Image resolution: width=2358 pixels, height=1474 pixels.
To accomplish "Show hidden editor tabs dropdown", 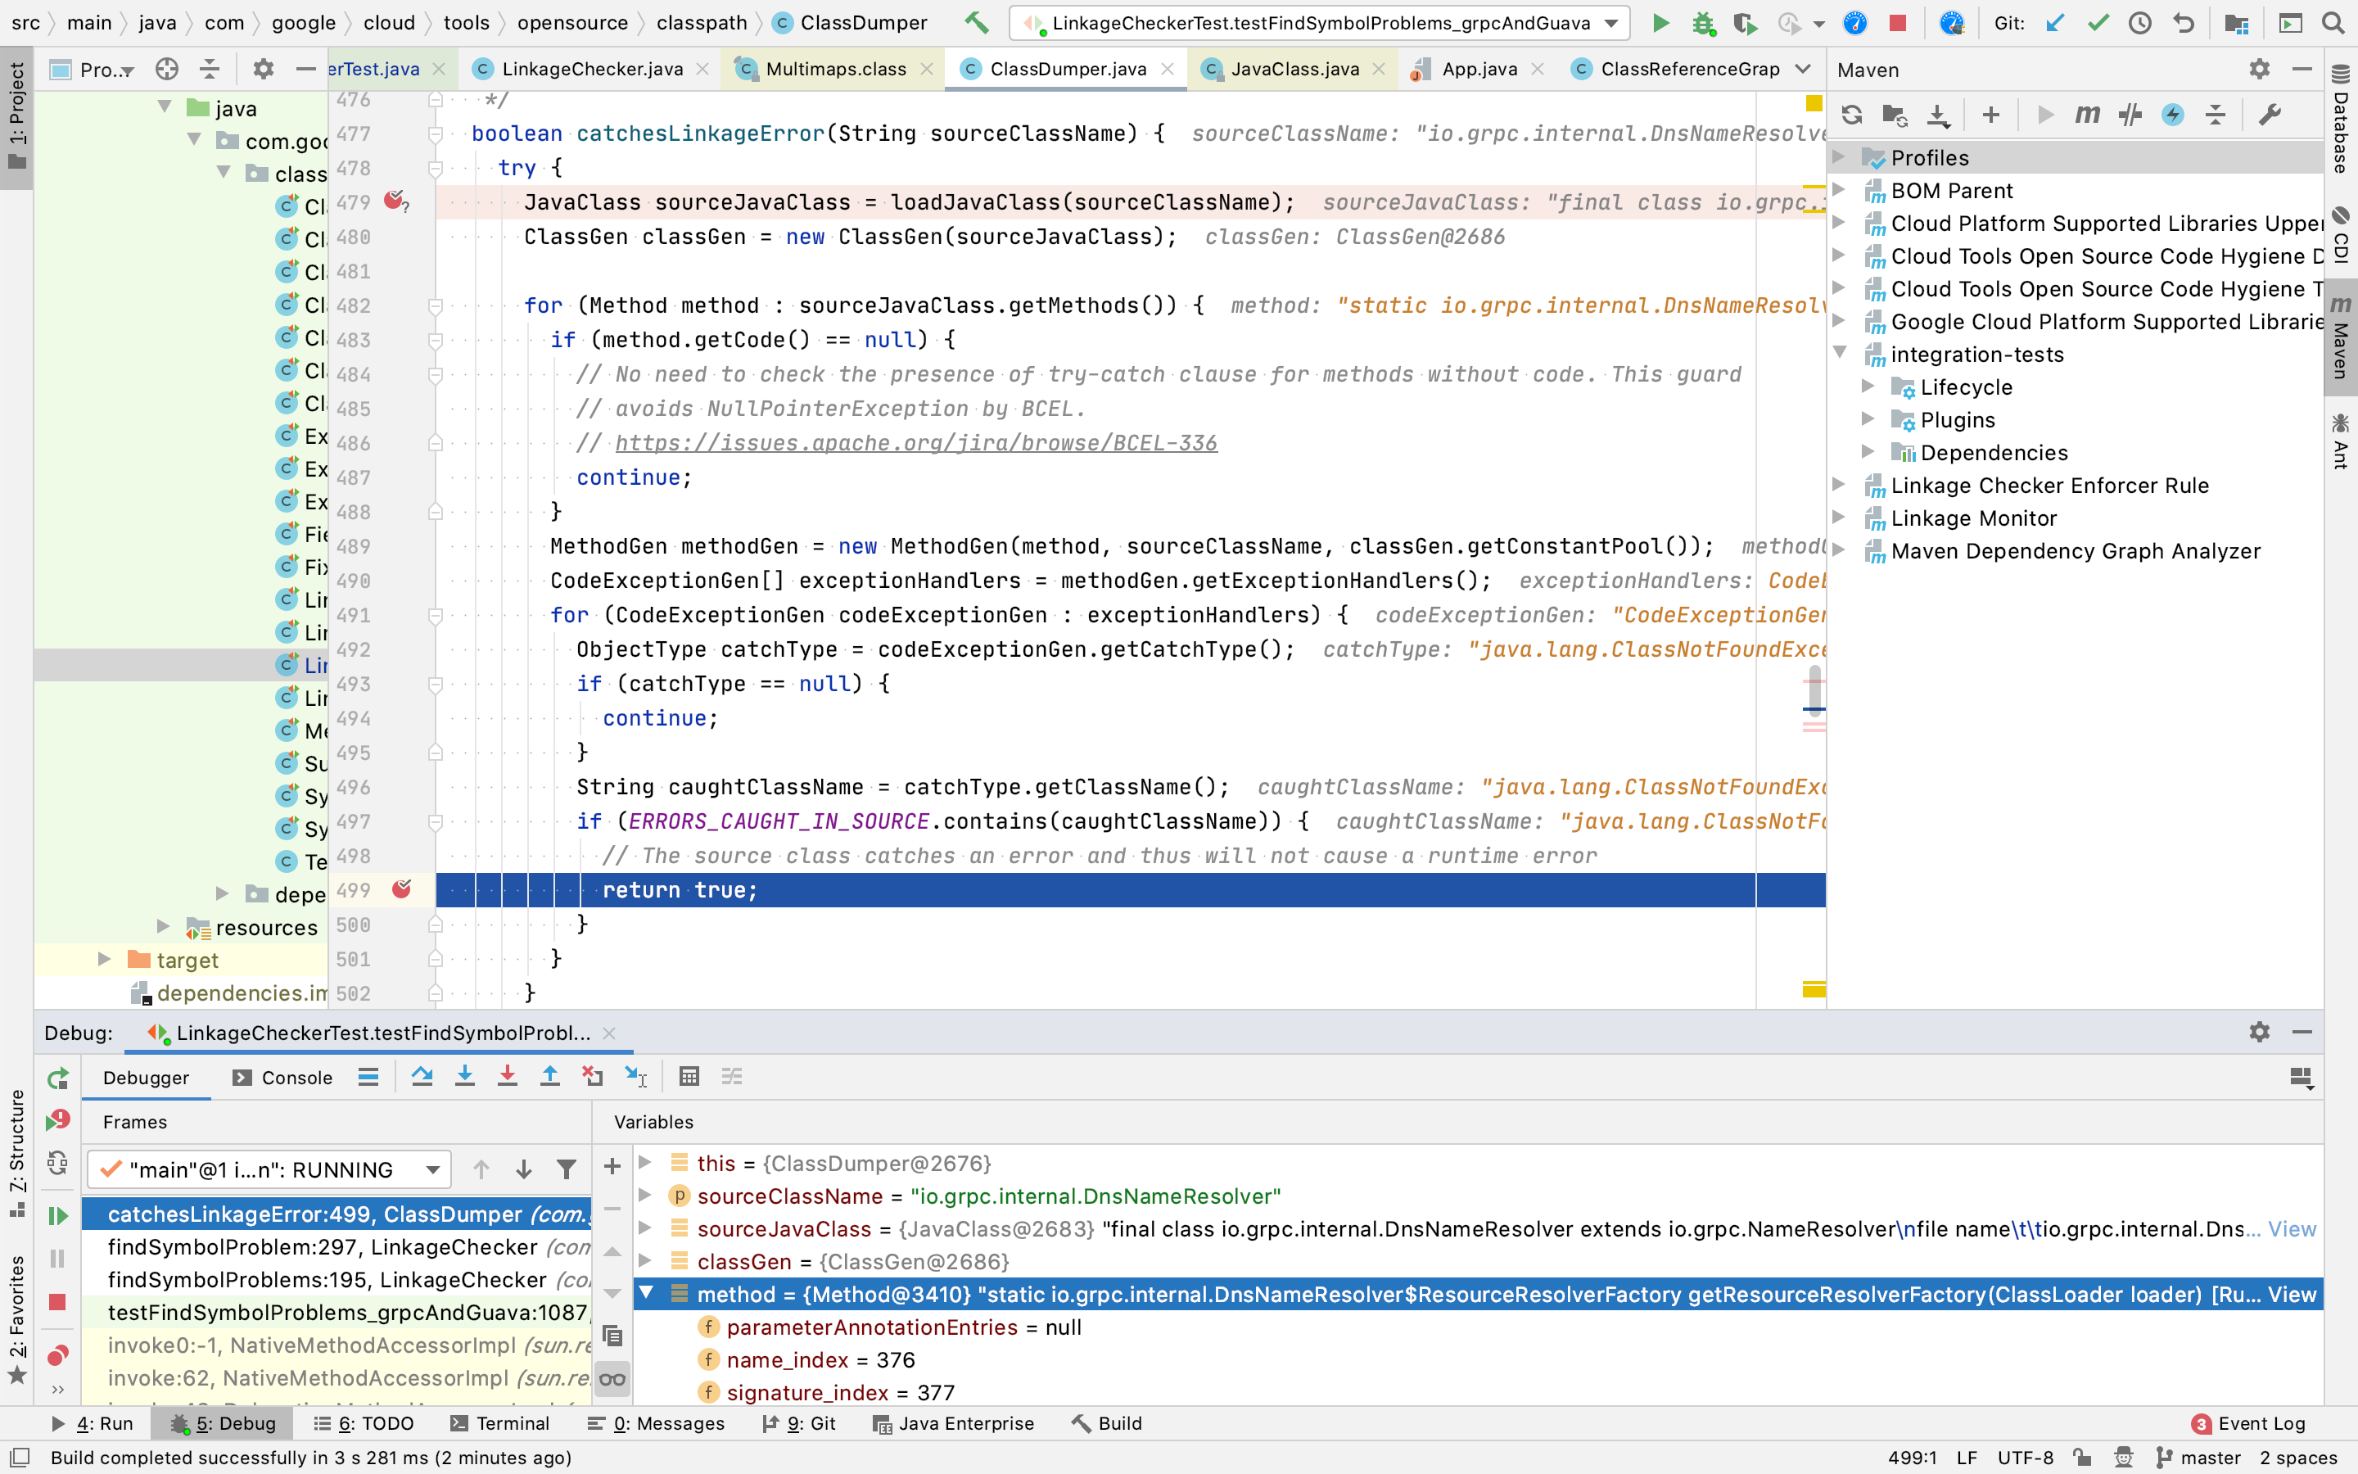I will [x=1804, y=68].
